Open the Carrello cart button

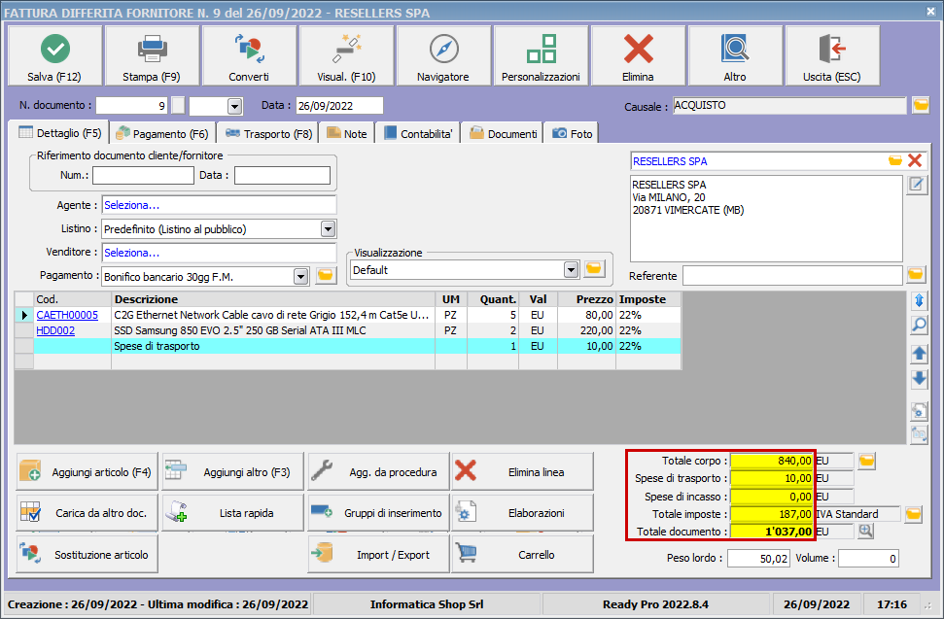523,554
